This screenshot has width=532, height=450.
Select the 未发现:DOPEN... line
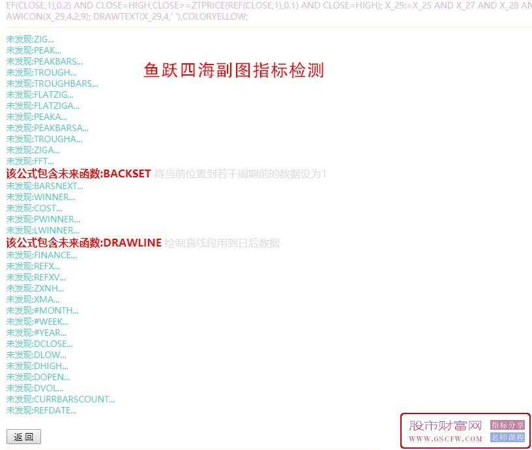click(x=38, y=378)
